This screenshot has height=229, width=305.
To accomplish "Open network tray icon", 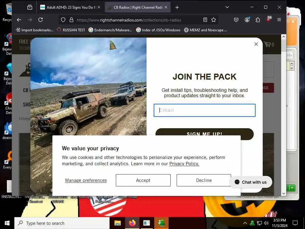I will pyautogui.click(x=259, y=223).
